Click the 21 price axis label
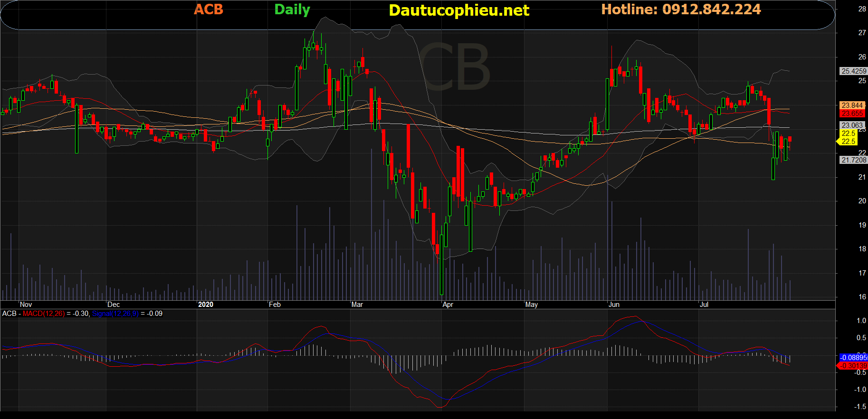 (862, 177)
